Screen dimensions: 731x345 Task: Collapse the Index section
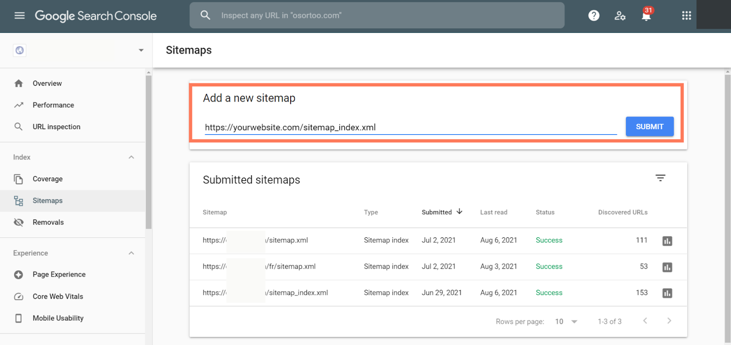coord(131,157)
